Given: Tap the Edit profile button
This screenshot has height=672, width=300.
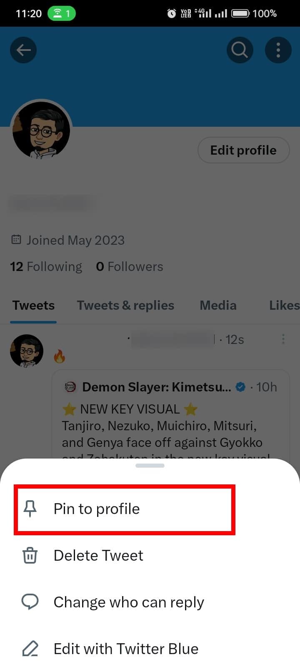Looking at the screenshot, I should coord(243,150).
